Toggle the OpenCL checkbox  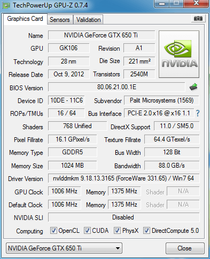click(x=53, y=230)
